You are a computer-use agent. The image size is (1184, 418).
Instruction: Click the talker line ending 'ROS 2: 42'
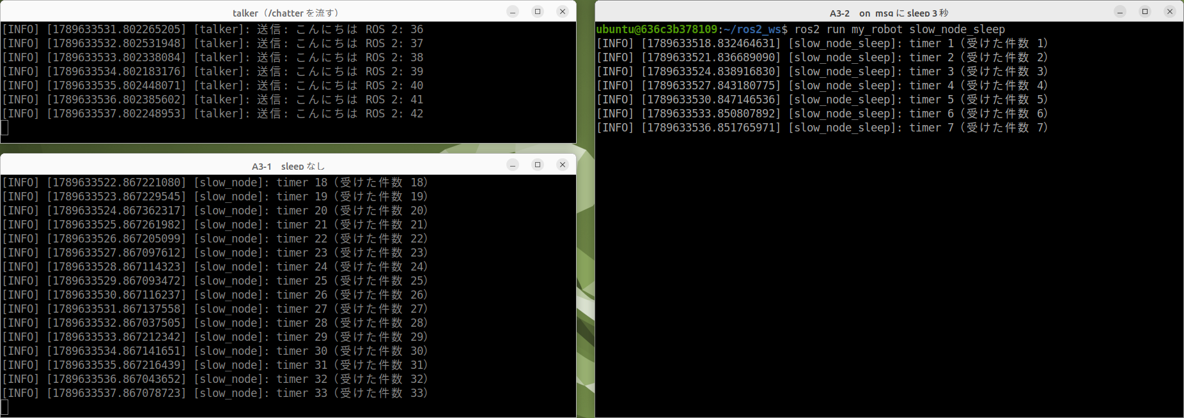[212, 114]
